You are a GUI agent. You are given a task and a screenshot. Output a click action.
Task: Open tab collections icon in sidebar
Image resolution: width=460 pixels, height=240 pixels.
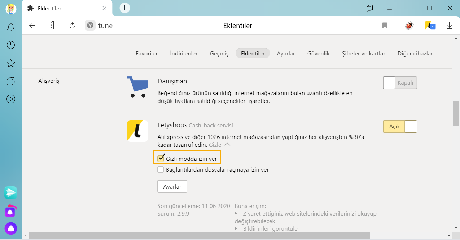click(x=11, y=81)
